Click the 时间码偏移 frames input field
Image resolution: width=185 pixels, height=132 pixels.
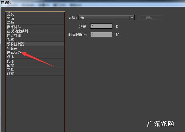point(101,34)
